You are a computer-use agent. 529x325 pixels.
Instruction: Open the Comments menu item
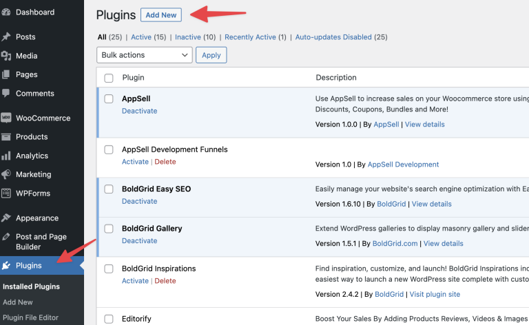[x=35, y=94]
